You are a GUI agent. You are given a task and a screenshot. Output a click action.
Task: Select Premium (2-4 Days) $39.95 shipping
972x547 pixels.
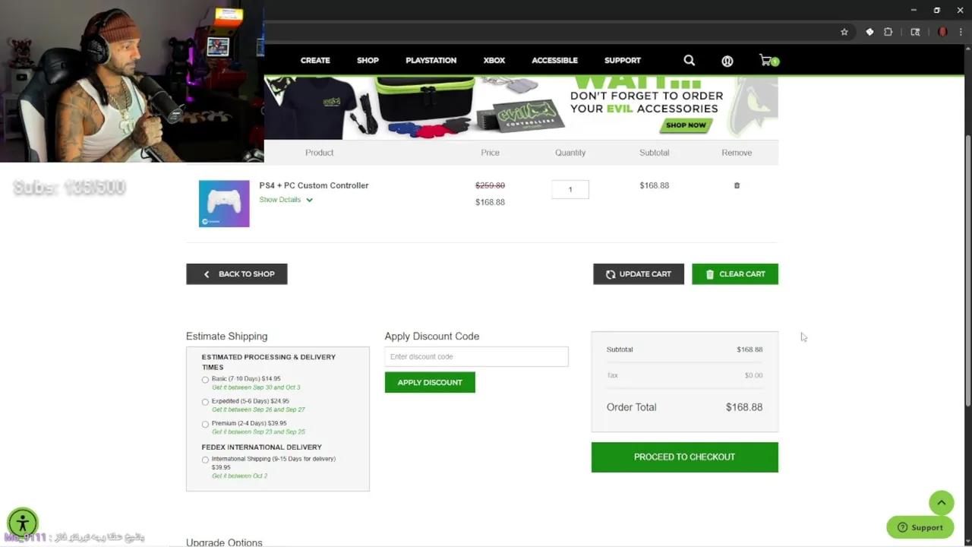[205, 424]
